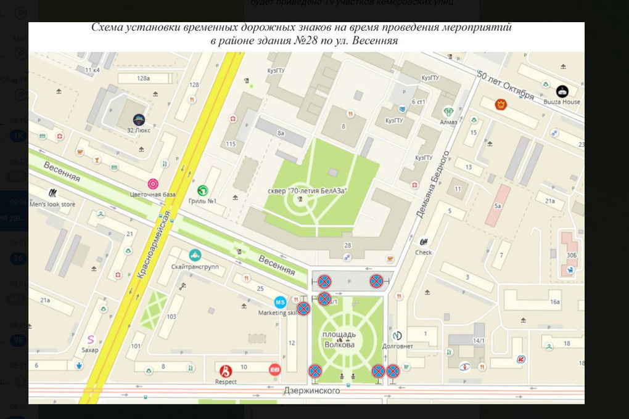This screenshot has height=419, width=629.
Task: Click the Цветочная база pink flower icon
Action: tap(153, 184)
